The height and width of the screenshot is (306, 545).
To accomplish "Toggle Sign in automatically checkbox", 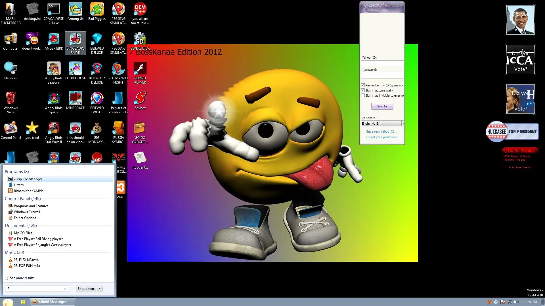I will (363, 90).
